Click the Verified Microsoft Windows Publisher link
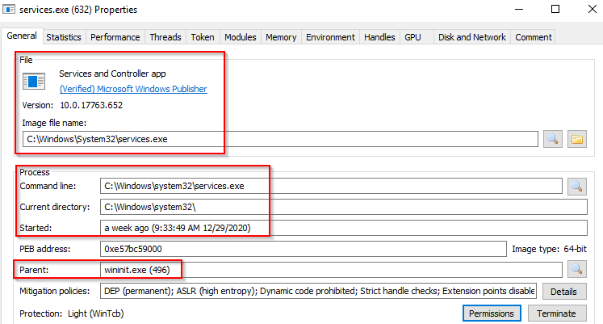603x324 pixels. 133,89
